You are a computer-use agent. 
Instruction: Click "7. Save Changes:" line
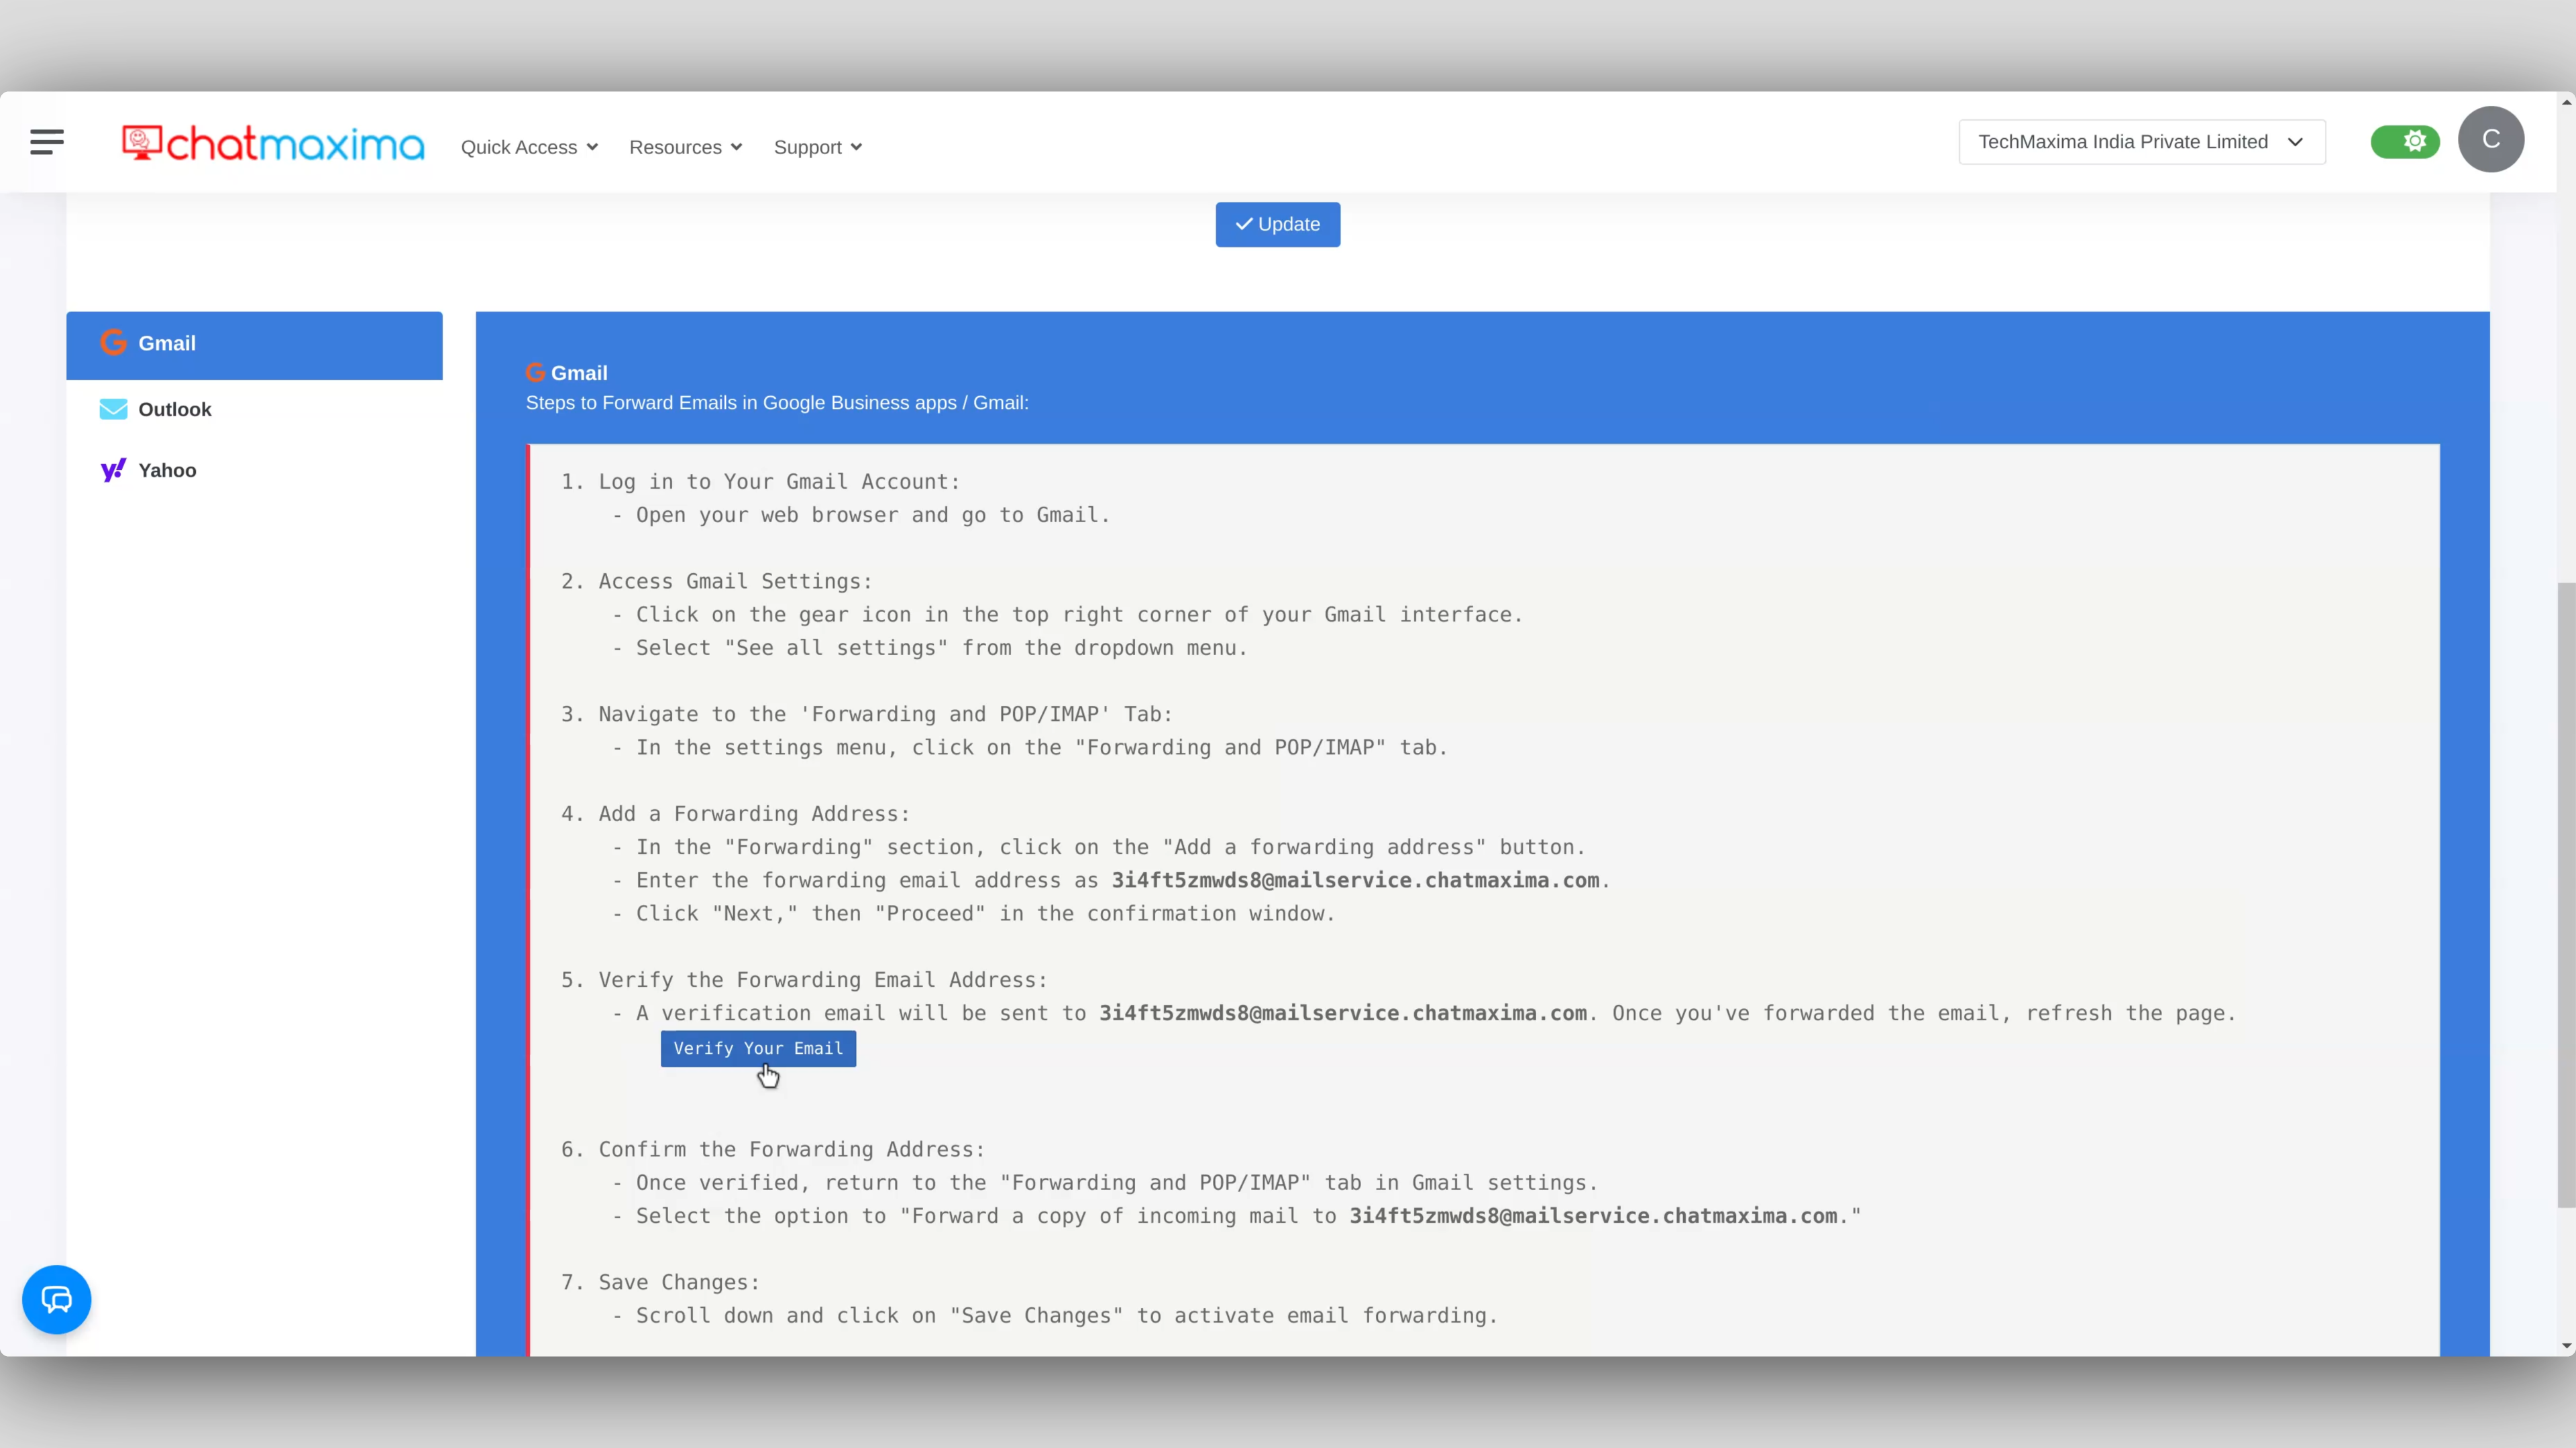pyautogui.click(x=660, y=1282)
